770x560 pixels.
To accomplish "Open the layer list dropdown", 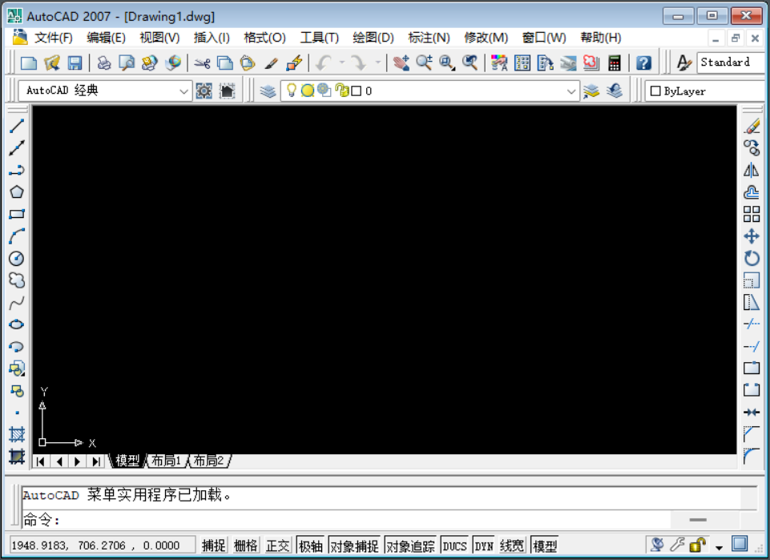I will (x=571, y=91).
